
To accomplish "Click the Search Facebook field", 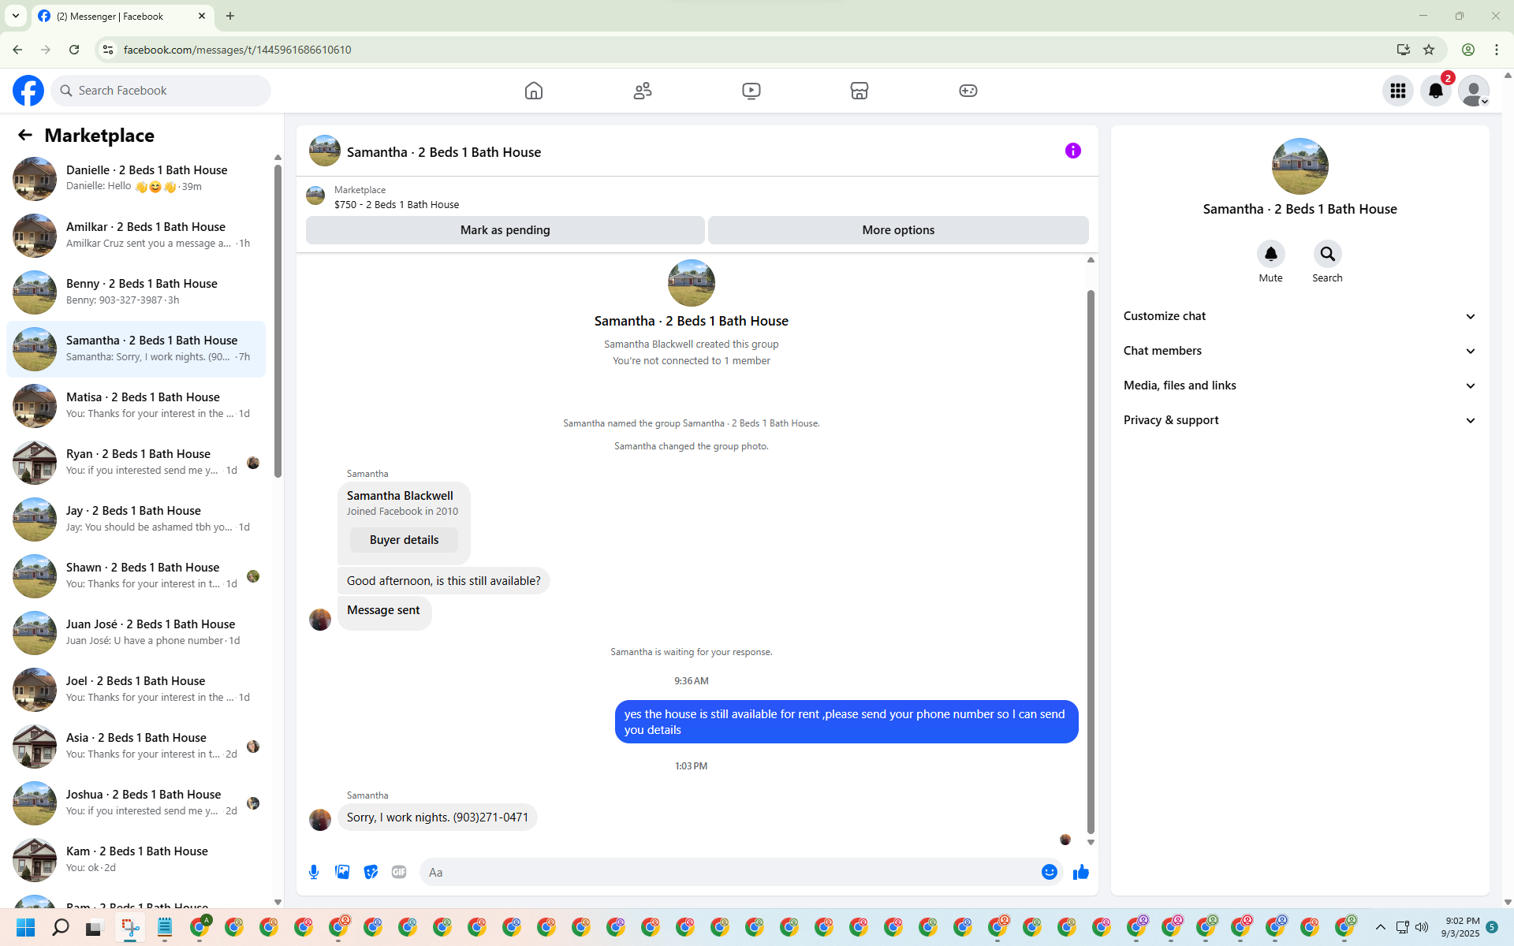I will pos(161,91).
